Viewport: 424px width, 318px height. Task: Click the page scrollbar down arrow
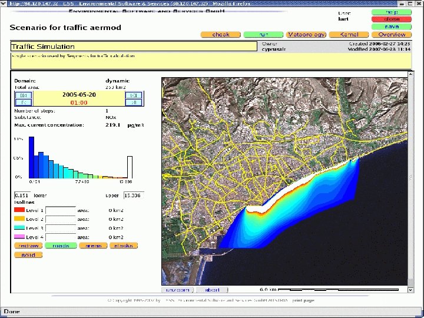click(x=411, y=290)
